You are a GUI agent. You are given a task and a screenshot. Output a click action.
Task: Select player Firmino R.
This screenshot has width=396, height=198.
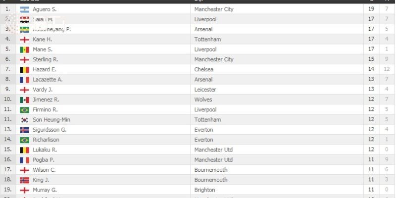(x=45, y=109)
